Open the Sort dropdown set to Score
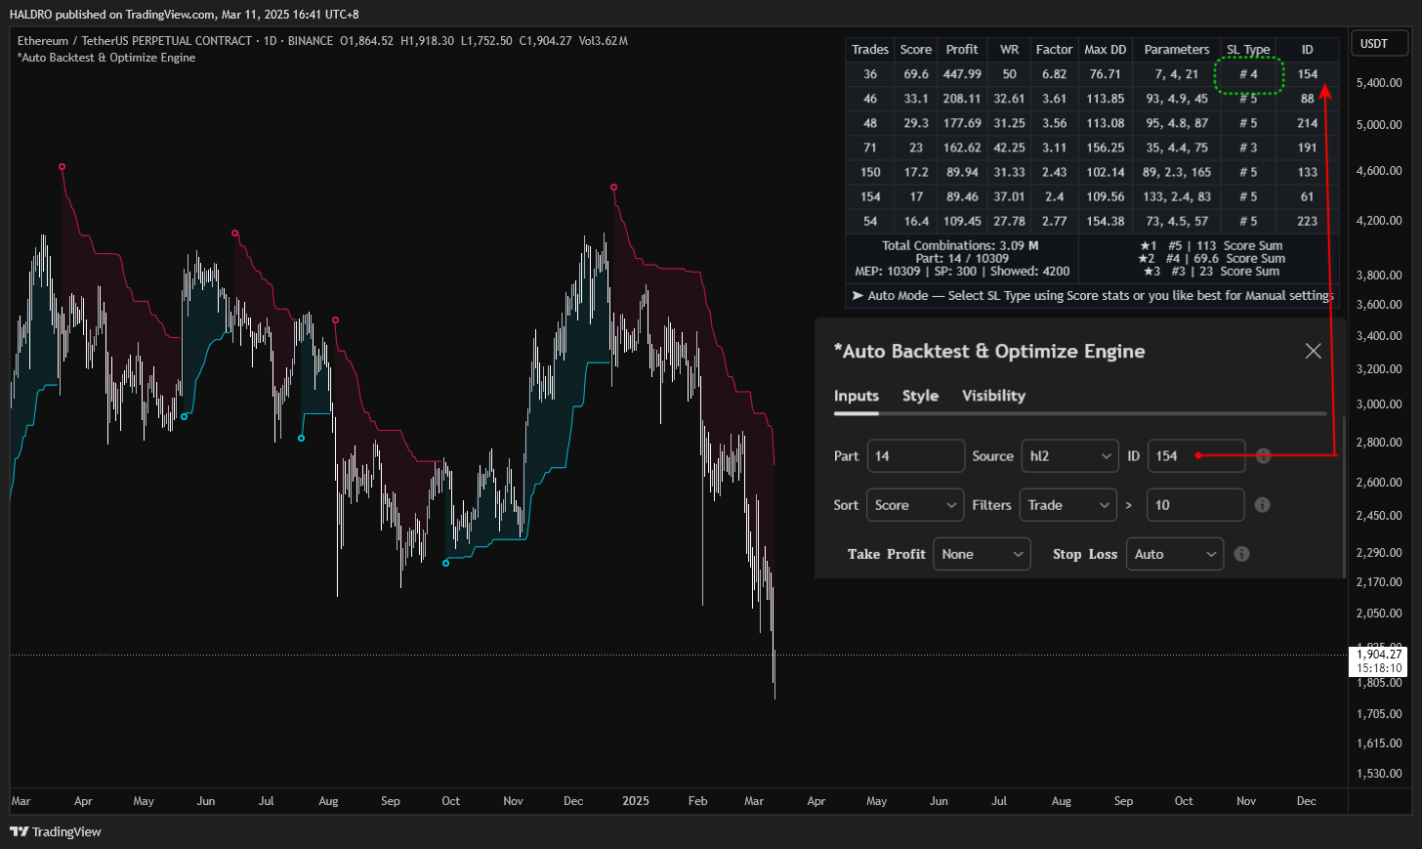The image size is (1422, 849). (x=916, y=505)
